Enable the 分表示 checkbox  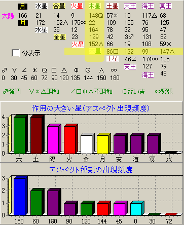16,53
